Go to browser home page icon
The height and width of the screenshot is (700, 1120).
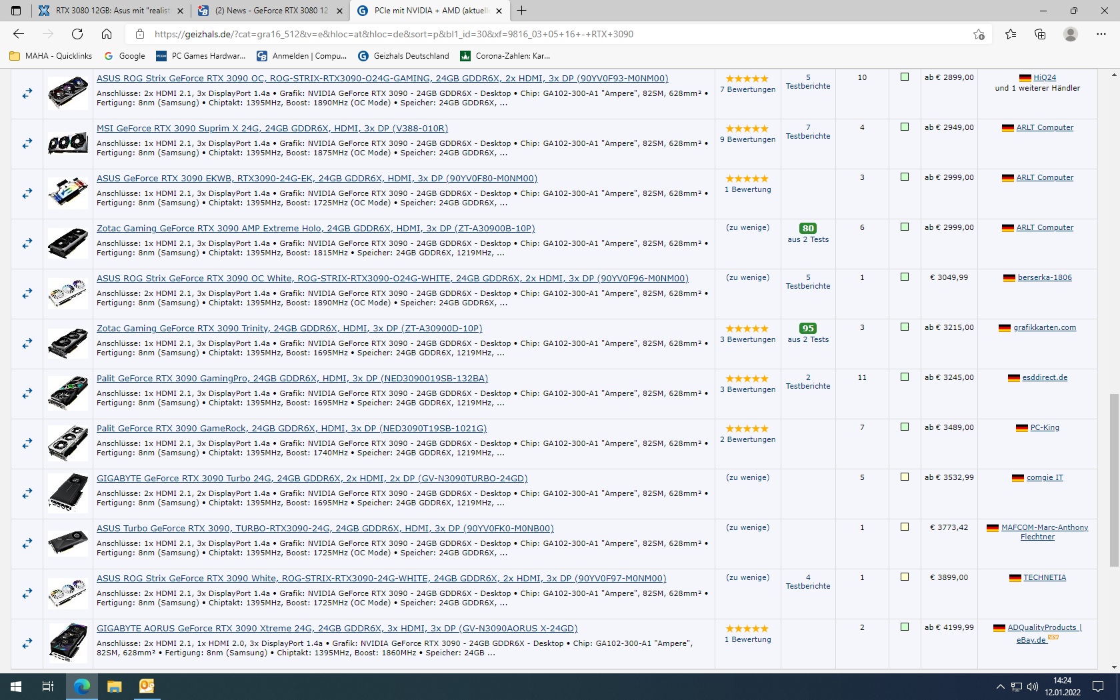107,34
